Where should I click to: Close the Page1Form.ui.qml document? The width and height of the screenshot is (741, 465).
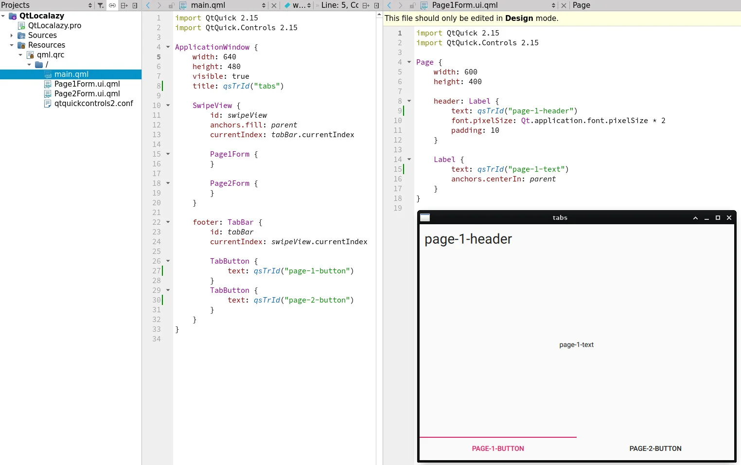pyautogui.click(x=564, y=5)
